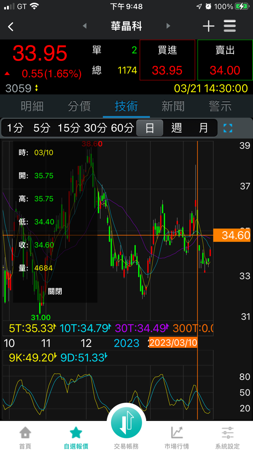Viewport: 253px width, 451px height.
Task: Tap the last price 33.95
Action: point(40,53)
